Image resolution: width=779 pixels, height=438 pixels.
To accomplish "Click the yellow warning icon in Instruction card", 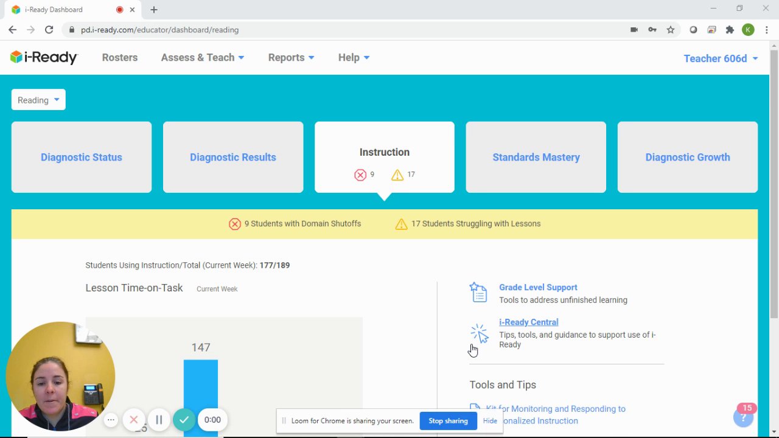I will pyautogui.click(x=397, y=175).
